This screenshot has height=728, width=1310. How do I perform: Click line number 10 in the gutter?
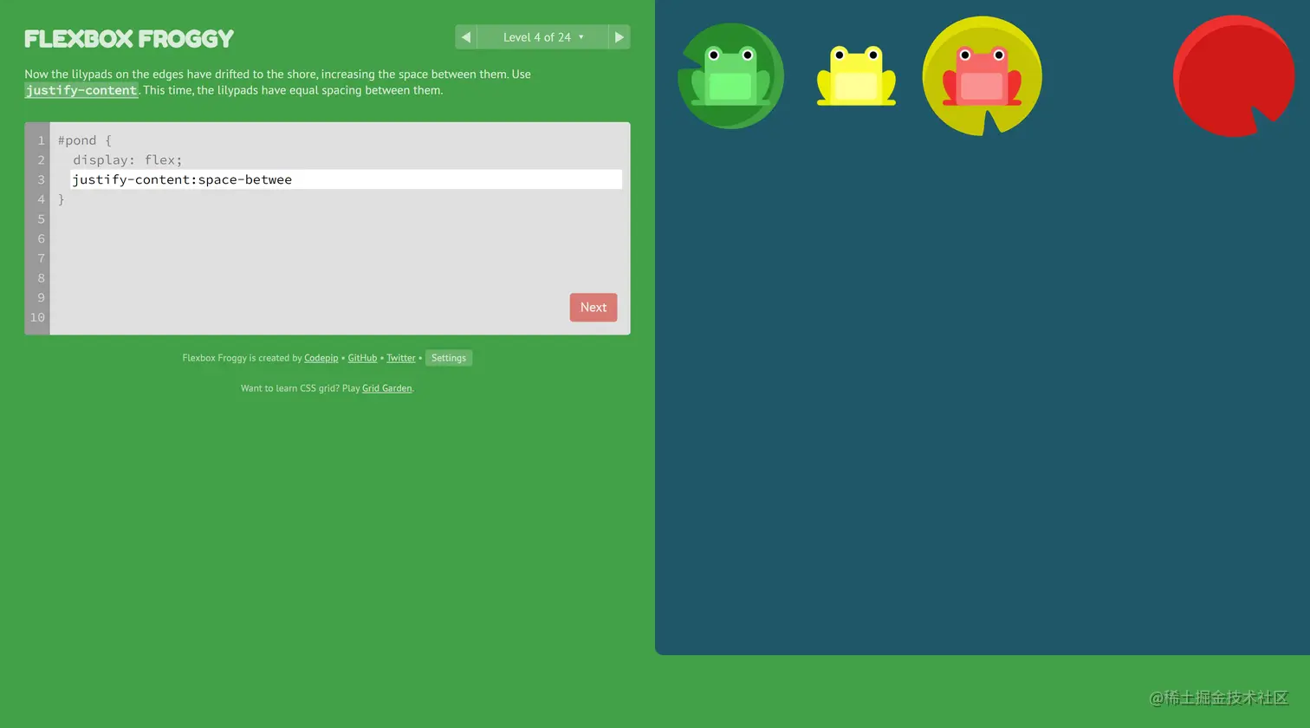coord(37,317)
